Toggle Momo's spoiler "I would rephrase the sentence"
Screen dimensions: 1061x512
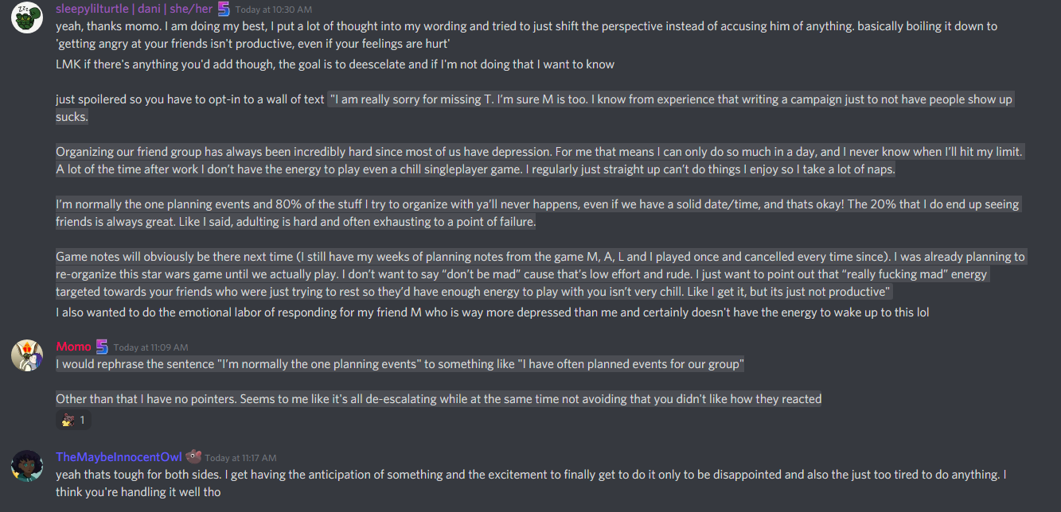(400, 364)
